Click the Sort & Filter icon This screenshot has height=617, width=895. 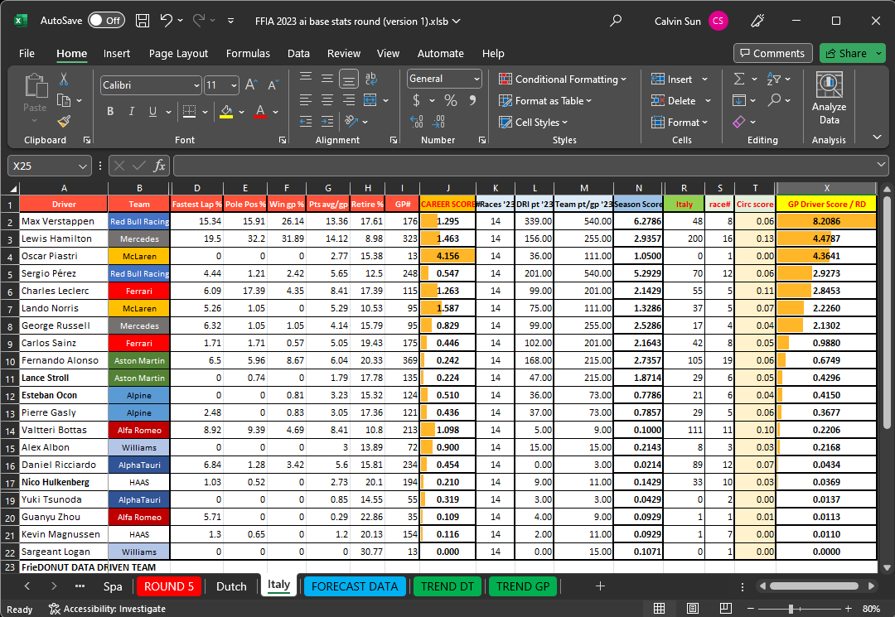pos(774,79)
